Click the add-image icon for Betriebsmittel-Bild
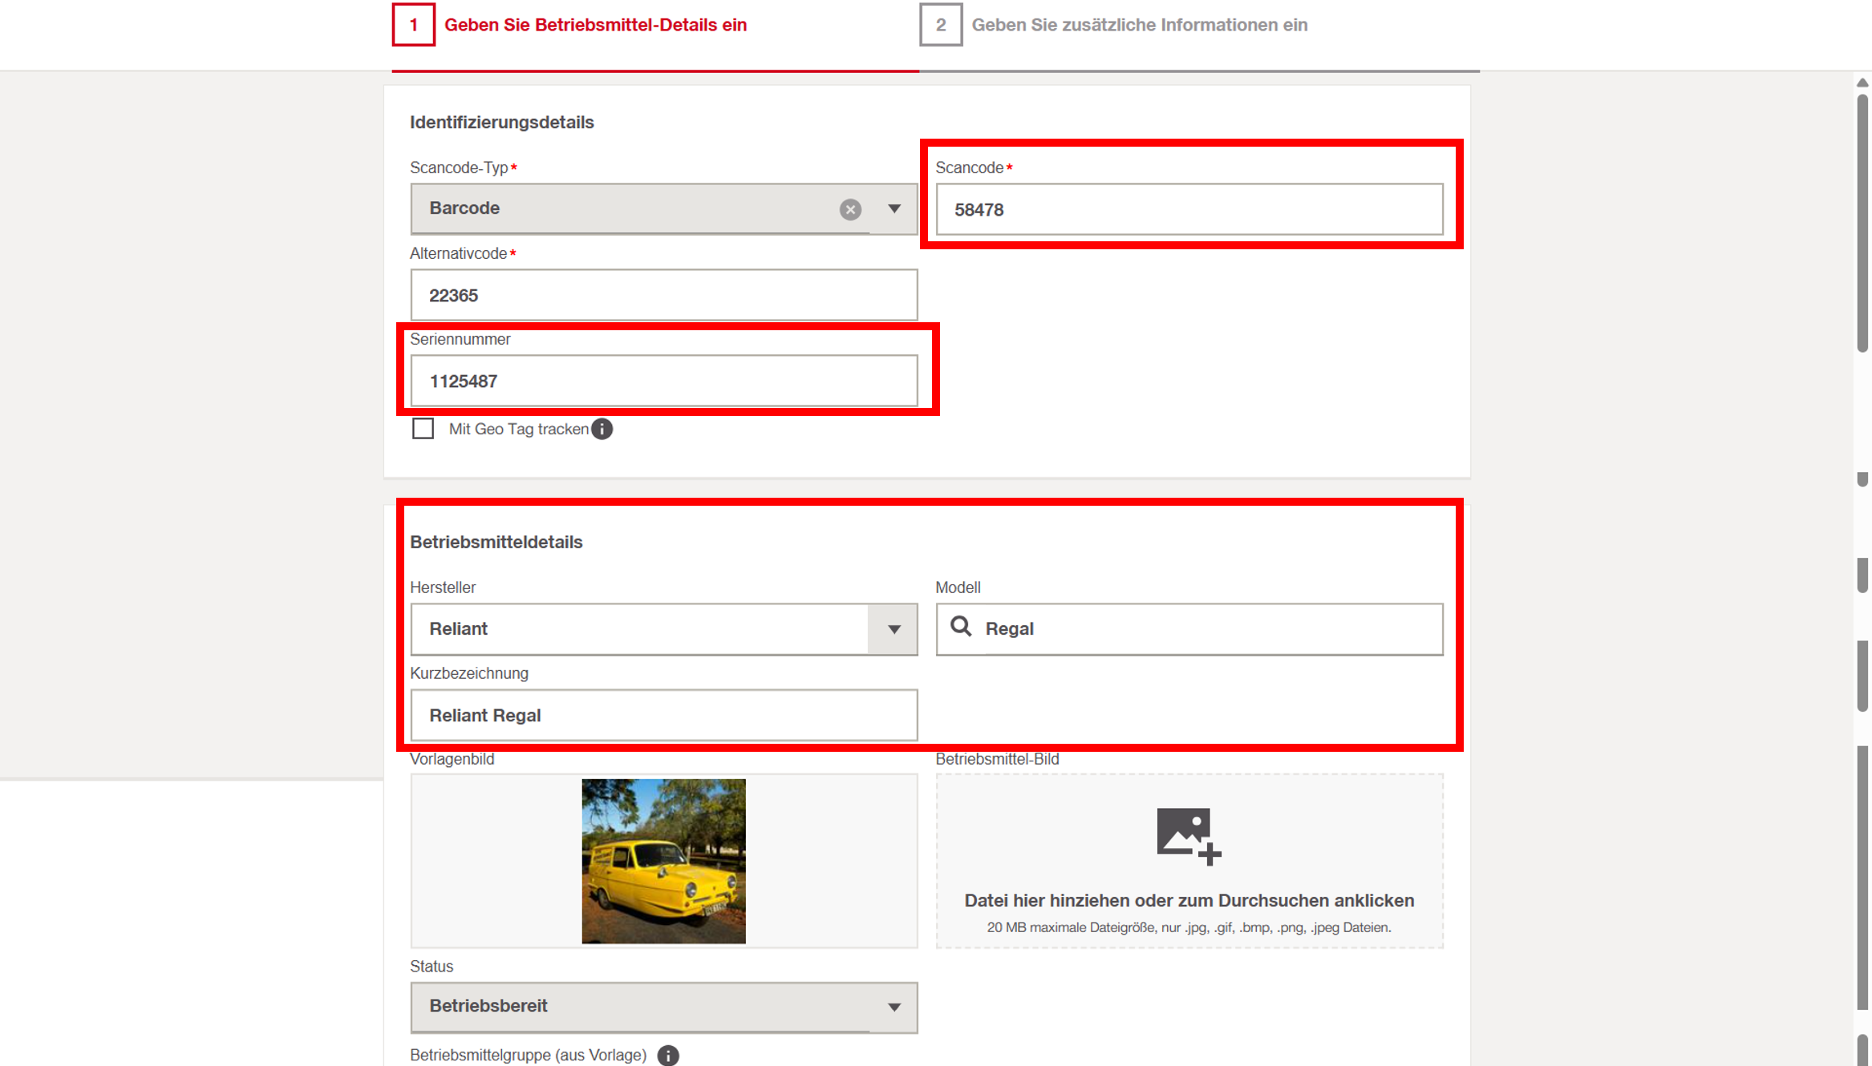This screenshot has width=1872, height=1066. pos(1188,836)
